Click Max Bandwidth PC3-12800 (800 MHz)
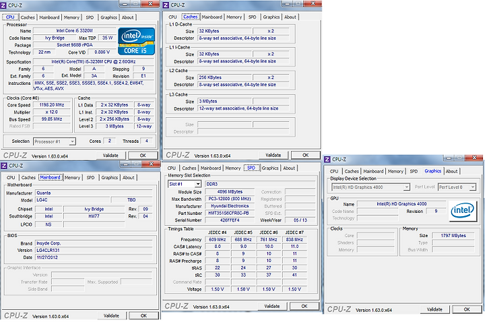The width and height of the screenshot is (485, 322). (x=230, y=199)
